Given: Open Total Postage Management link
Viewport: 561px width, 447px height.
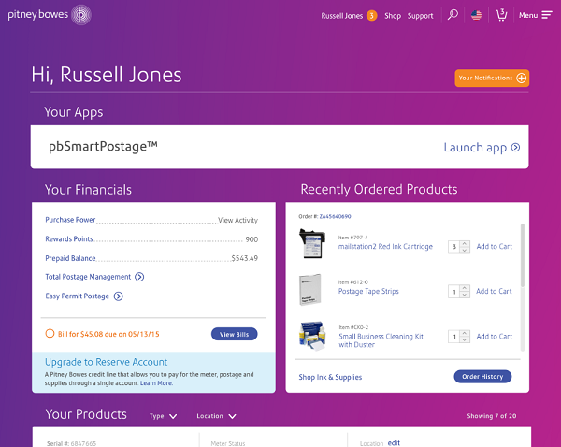Looking at the screenshot, I should 88,277.
